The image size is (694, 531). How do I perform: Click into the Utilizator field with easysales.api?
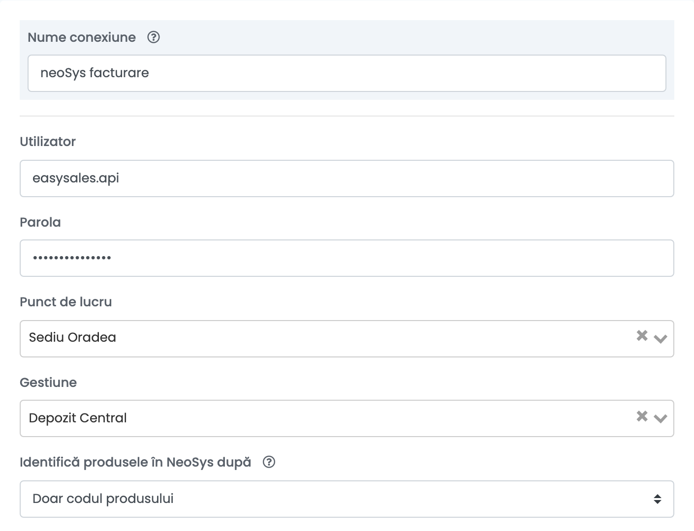tap(347, 178)
